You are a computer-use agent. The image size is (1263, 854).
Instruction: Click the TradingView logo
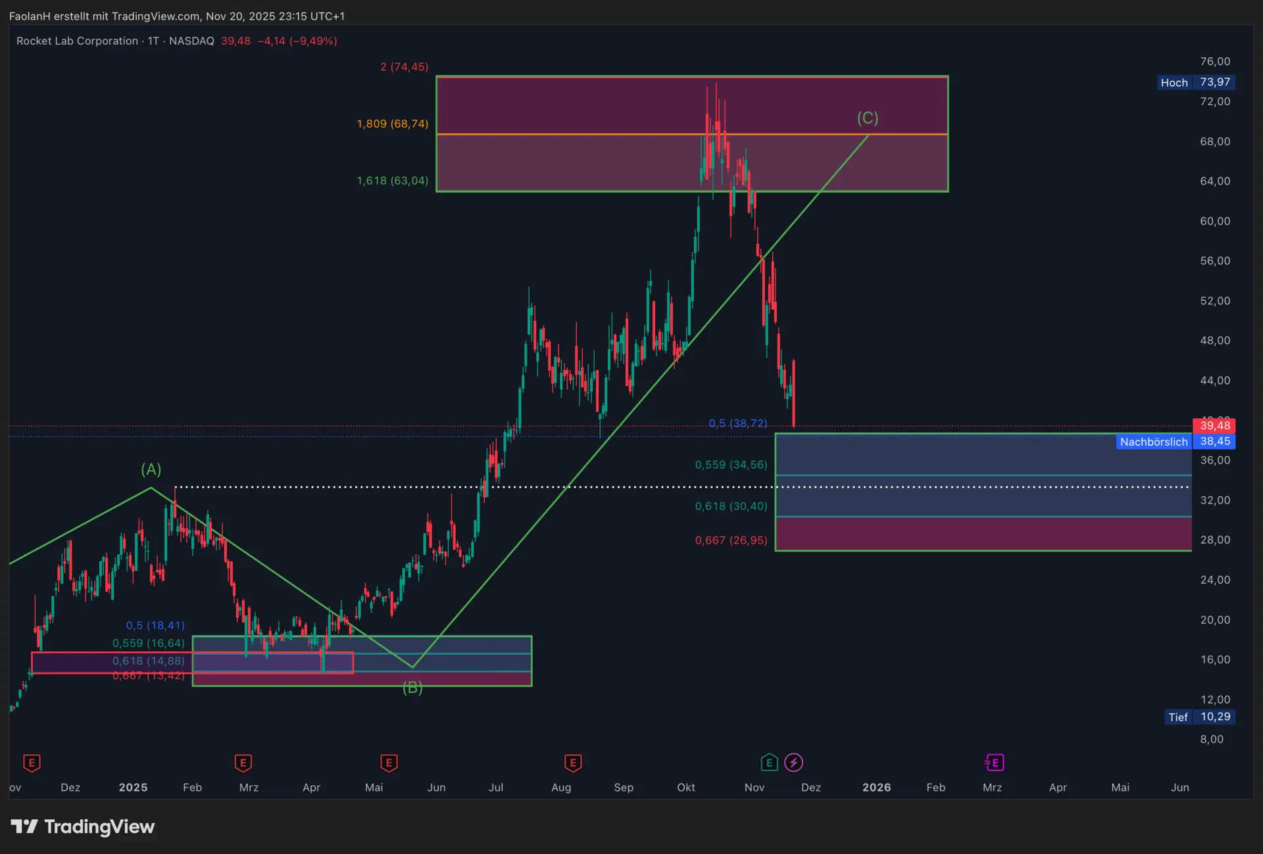coord(83,826)
